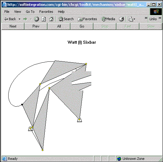163x162 pixels.
Task: Expand the Links bar chevron
Action: click(x=160, y=18)
